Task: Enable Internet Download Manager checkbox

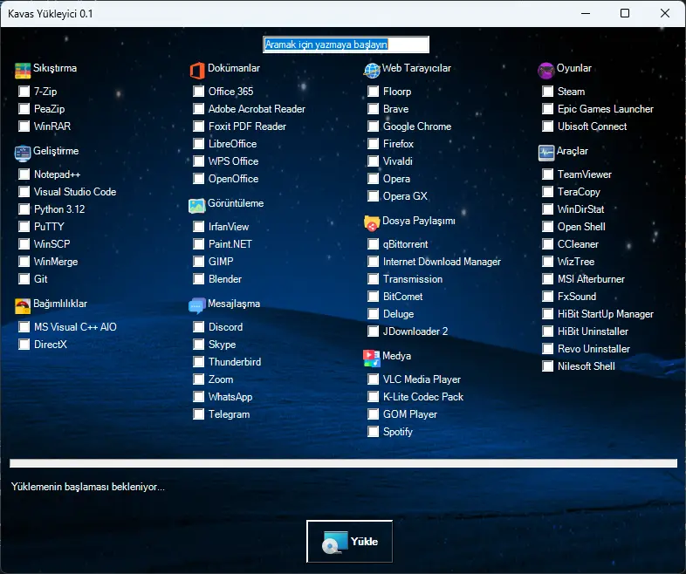Action: [374, 262]
